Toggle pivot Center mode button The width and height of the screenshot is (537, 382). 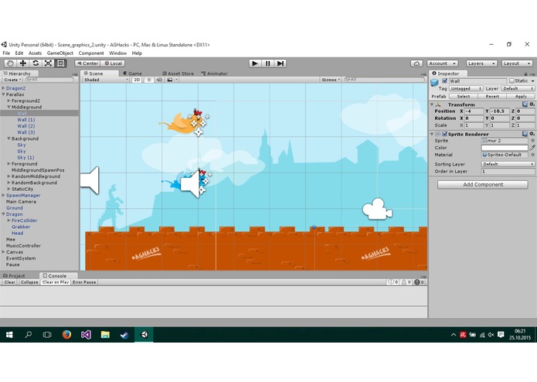pyautogui.click(x=87, y=63)
